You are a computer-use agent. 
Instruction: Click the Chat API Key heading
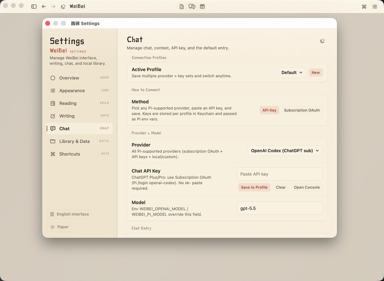click(146, 171)
